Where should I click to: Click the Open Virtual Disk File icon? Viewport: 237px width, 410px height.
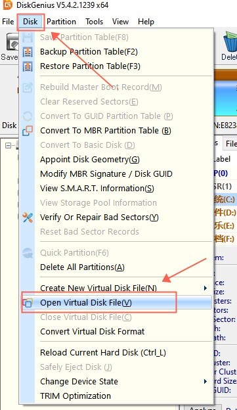pos(28,303)
